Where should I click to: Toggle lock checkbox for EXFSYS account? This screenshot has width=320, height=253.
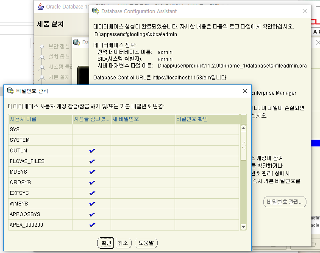[x=92, y=193]
